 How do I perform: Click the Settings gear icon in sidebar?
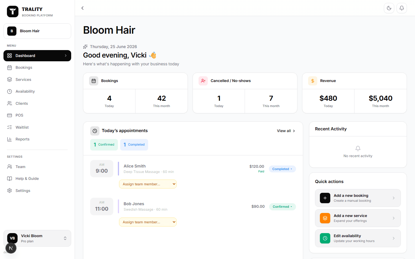coord(10,191)
